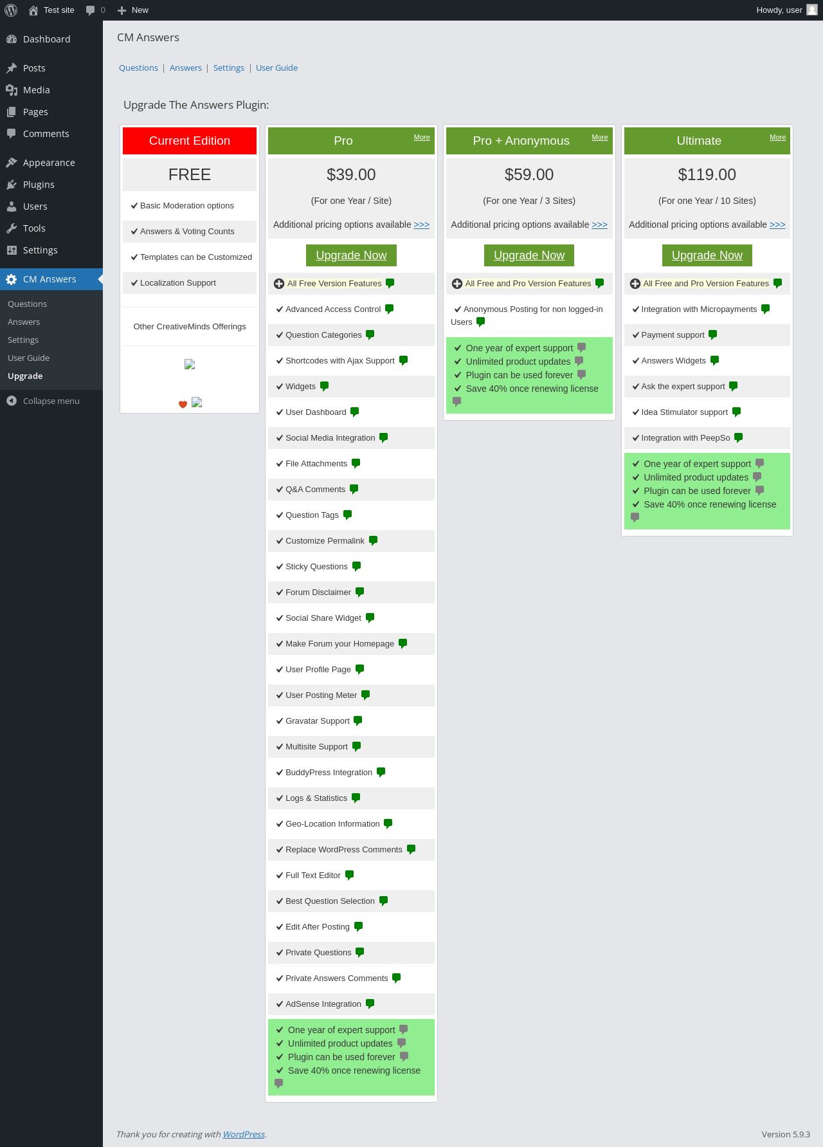Click the Dashboard gauge icon in the sidebar
823x1147 pixels.
coord(12,39)
